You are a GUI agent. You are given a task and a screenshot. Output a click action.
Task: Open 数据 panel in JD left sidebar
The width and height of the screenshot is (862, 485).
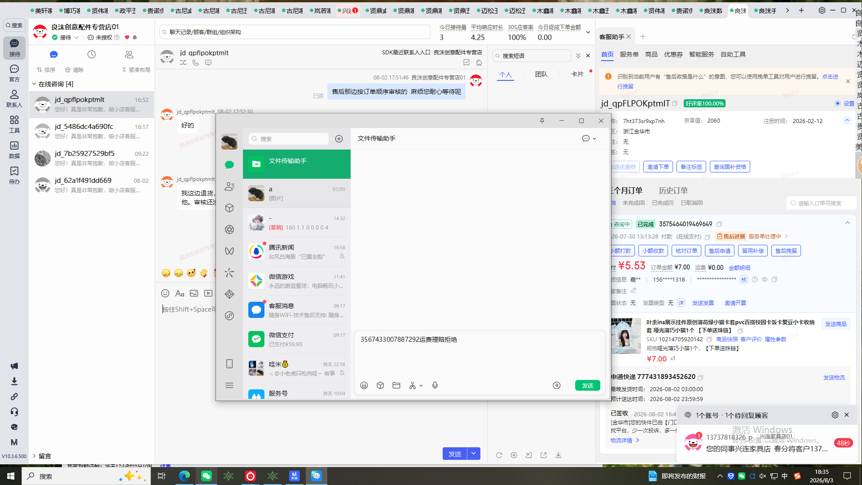click(14, 150)
